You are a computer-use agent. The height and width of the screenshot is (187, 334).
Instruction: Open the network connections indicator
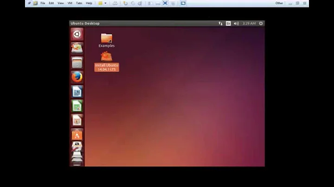[220, 24]
